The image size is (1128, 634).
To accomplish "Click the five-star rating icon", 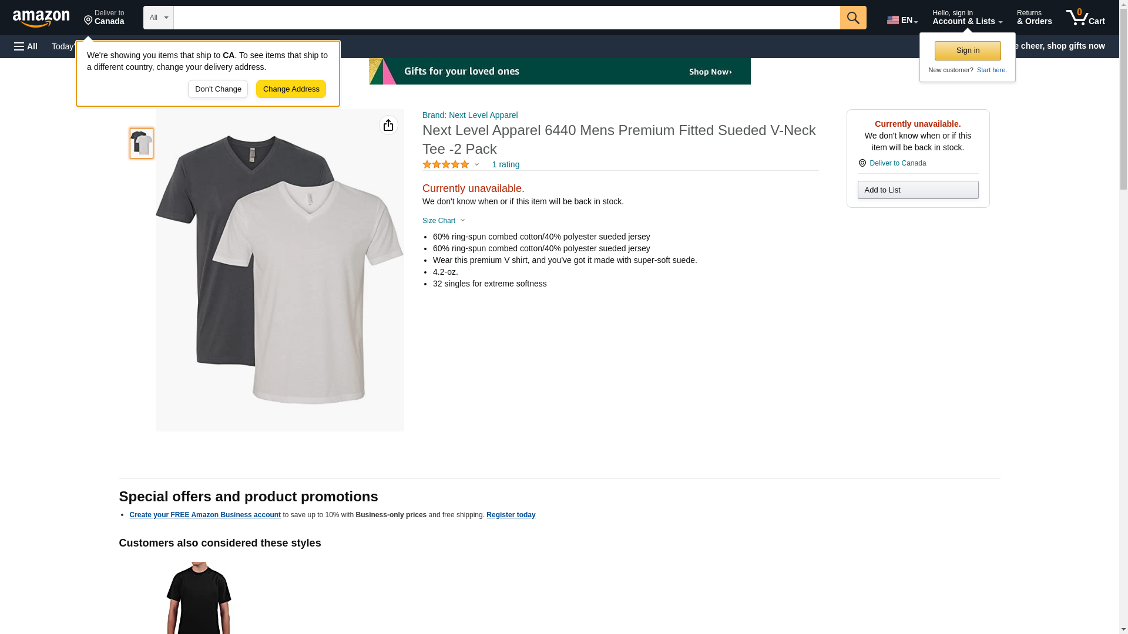I will [x=446, y=165].
